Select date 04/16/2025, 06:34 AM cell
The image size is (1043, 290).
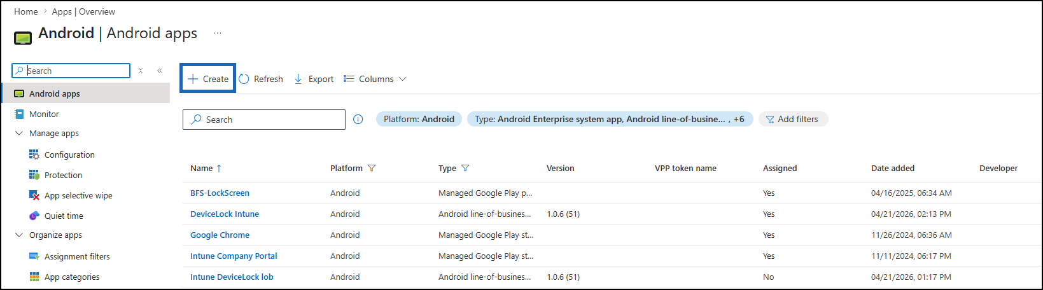click(x=911, y=193)
